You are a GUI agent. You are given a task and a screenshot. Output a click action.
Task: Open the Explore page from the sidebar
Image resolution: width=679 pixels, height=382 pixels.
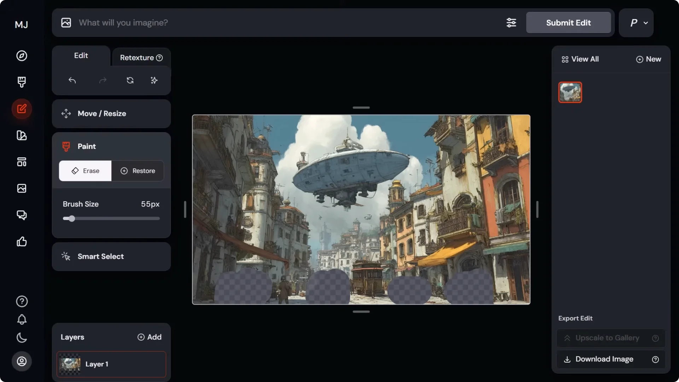22,56
